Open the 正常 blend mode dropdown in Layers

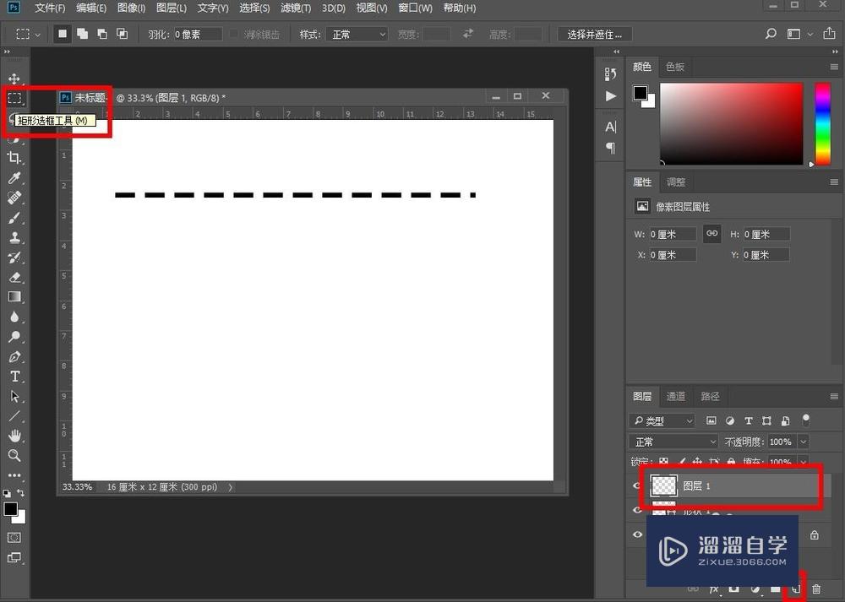(x=673, y=442)
